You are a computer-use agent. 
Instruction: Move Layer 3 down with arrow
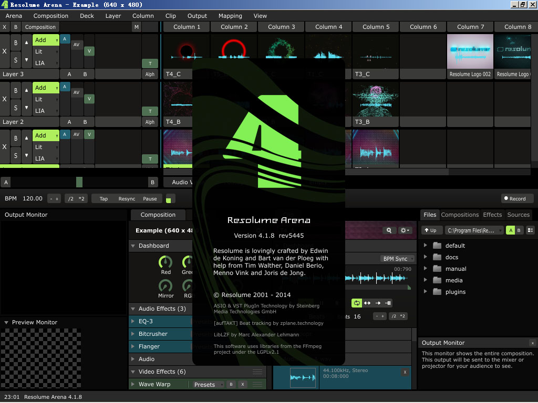tap(26, 60)
